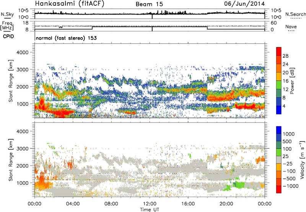Select the 4 label on Power colorbar
This screenshot has width=306, height=212.
(x=284, y=106)
